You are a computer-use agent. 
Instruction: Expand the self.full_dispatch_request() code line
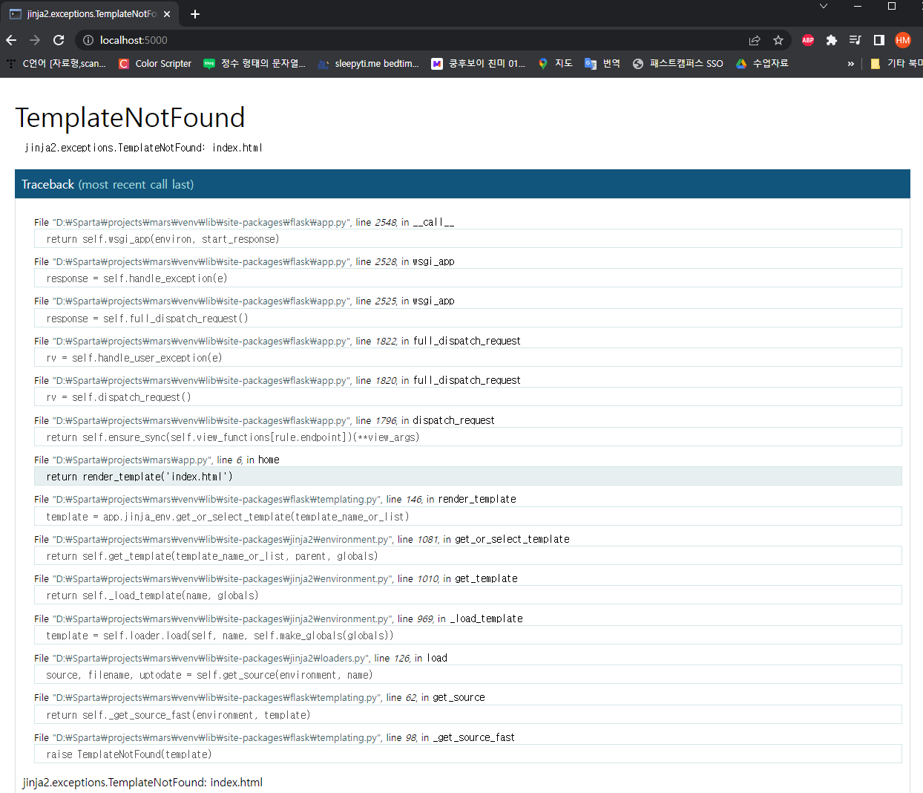pyautogui.click(x=468, y=319)
